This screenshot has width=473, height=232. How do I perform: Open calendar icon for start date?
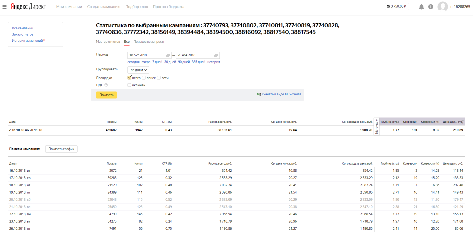point(168,55)
